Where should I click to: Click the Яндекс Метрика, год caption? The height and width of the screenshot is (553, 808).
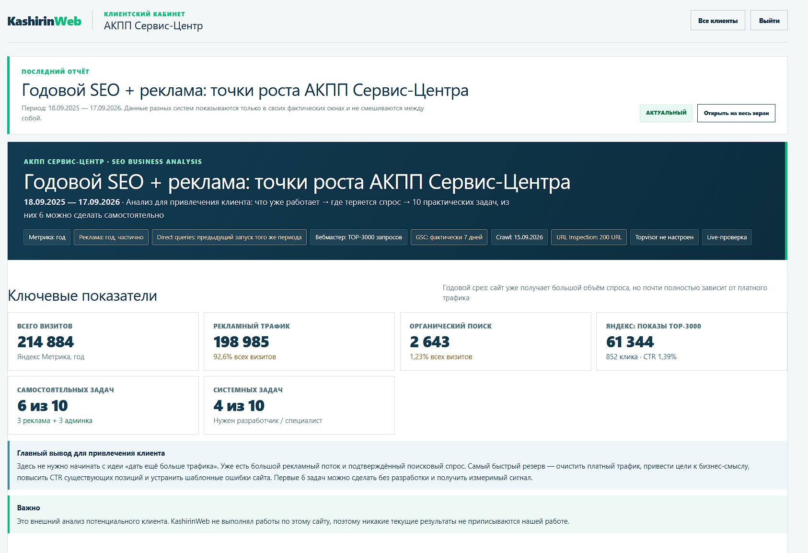(x=51, y=357)
